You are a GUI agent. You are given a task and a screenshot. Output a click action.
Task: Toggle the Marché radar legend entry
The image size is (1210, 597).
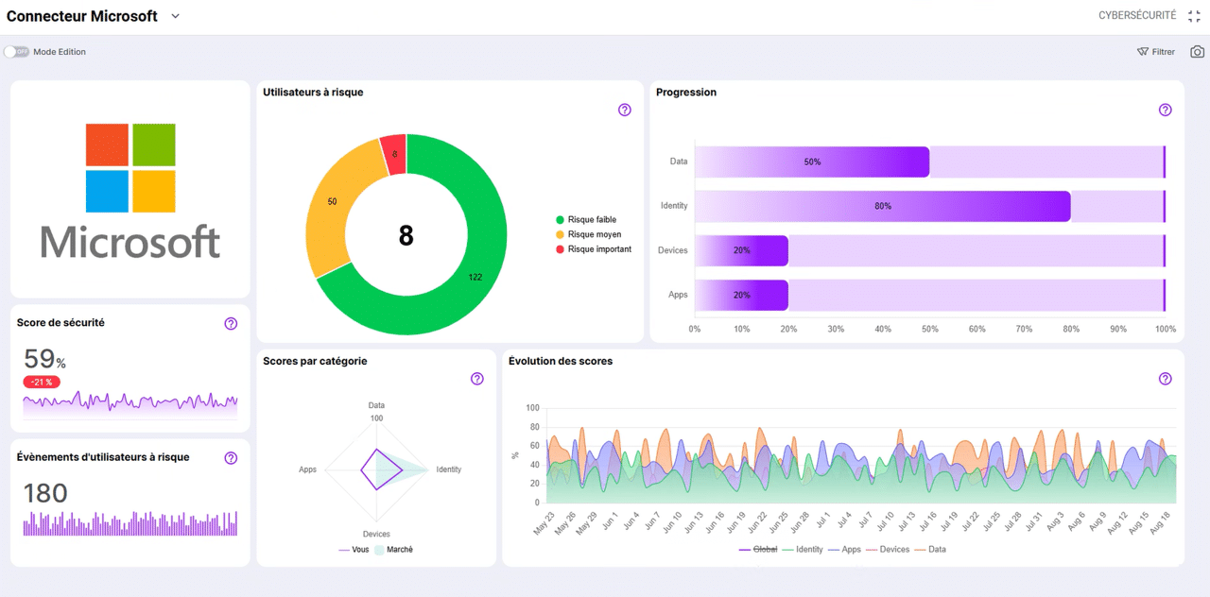[x=393, y=549]
